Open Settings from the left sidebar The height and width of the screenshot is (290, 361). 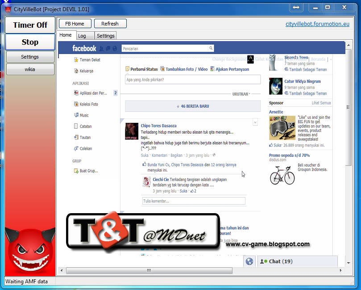[30, 57]
